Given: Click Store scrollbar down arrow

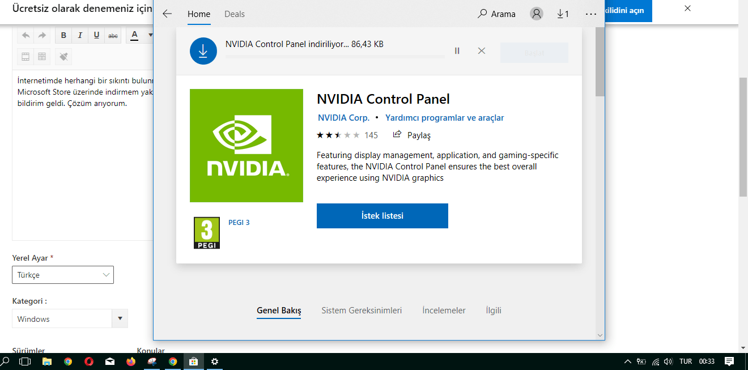Looking at the screenshot, I should point(600,335).
